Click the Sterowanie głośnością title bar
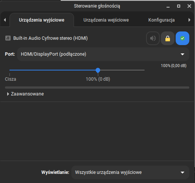This screenshot has height=183, width=195. point(97,6)
